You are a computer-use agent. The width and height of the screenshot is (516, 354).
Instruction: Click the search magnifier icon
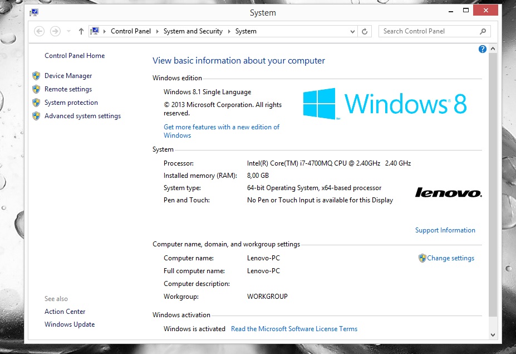pos(483,31)
